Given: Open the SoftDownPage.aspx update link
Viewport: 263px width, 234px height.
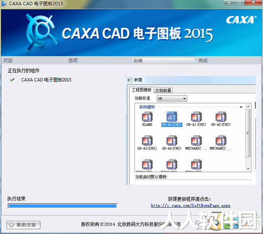Looking at the screenshot, I should [x=191, y=206].
